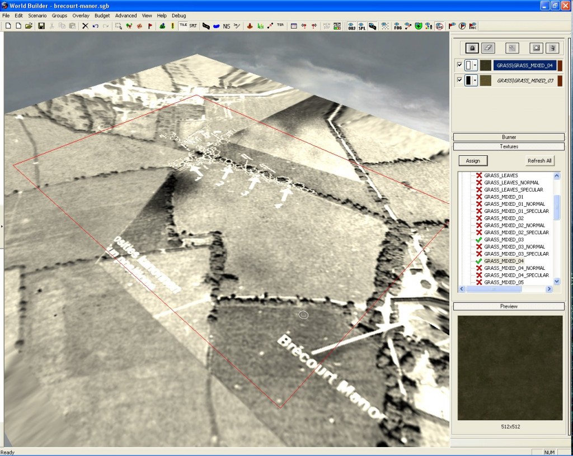This screenshot has height=456, width=573.
Task: Click the Refresh All button
Action: coord(539,160)
